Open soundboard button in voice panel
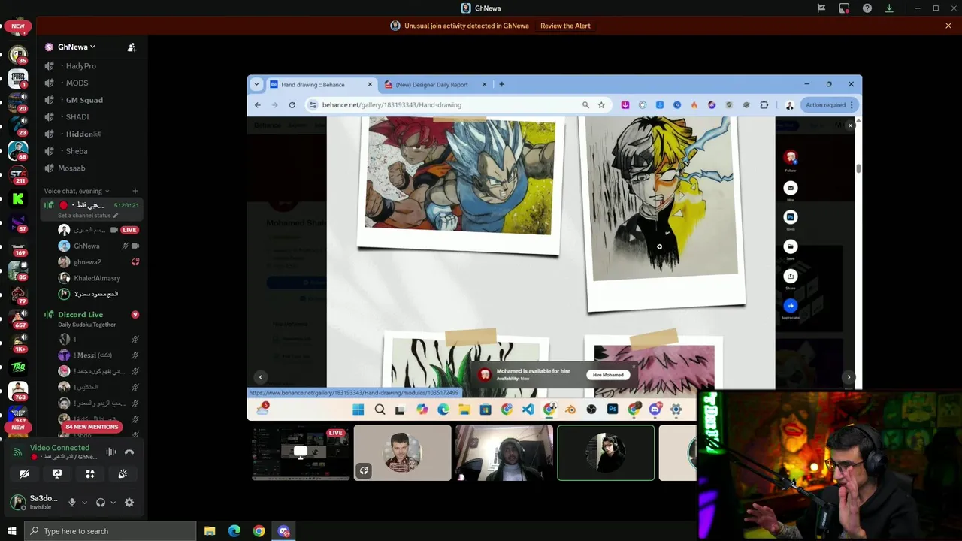This screenshot has height=541, width=962. pyautogui.click(x=123, y=474)
